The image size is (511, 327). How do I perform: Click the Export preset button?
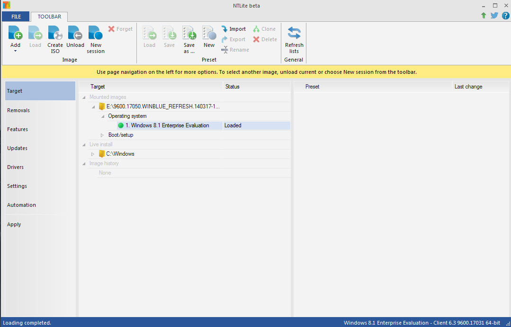coord(233,39)
